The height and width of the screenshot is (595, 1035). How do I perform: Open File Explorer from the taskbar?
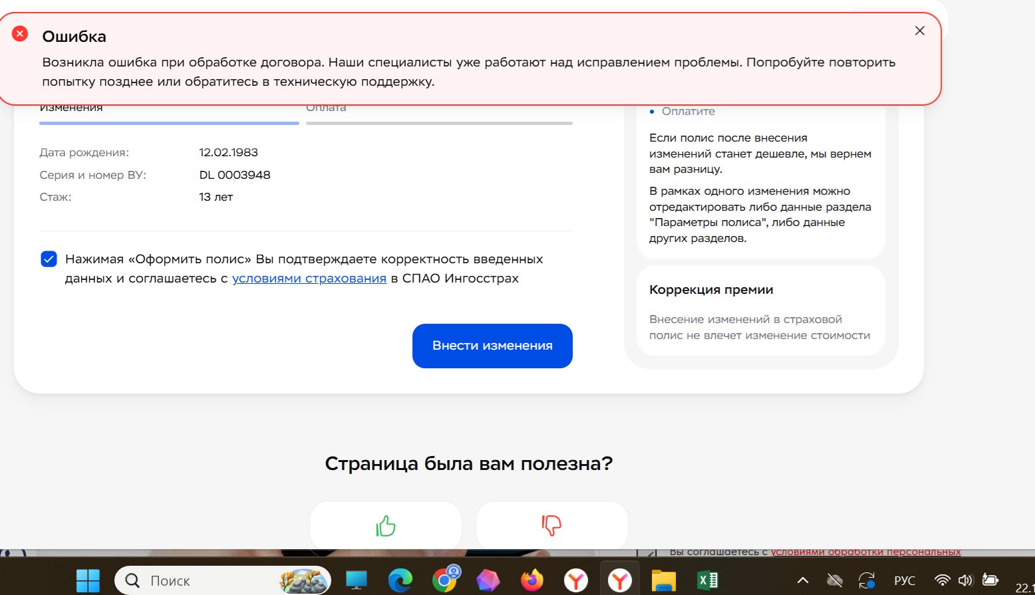coord(663,580)
